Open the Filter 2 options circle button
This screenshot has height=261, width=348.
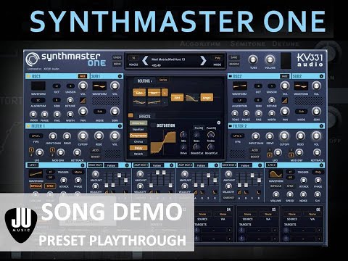click(x=321, y=126)
